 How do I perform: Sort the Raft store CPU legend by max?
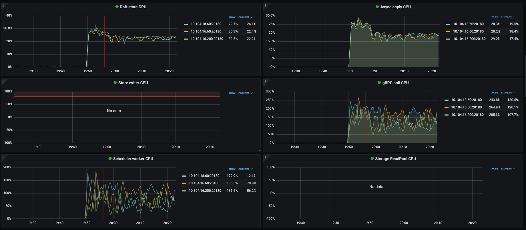click(232, 17)
